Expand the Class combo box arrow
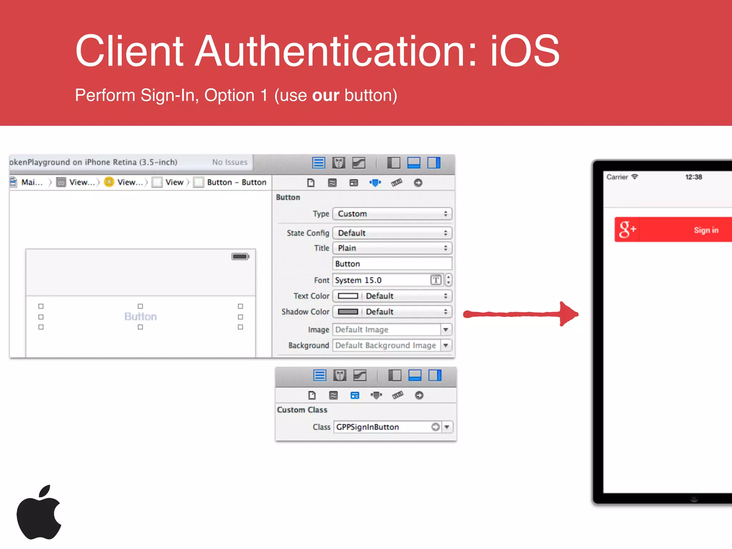 point(447,427)
